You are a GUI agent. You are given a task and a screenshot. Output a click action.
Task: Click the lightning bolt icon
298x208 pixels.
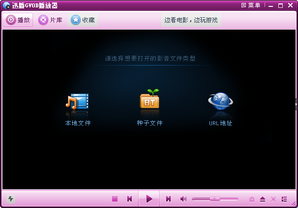click(x=11, y=199)
